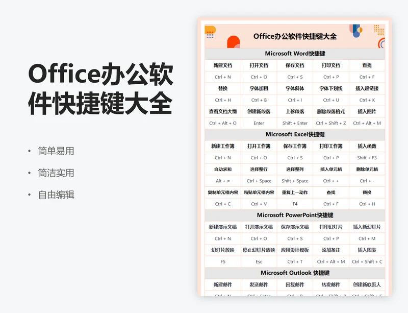408x313 pixels.
Task: Click the 新建文档 cell
Action: tap(223, 65)
